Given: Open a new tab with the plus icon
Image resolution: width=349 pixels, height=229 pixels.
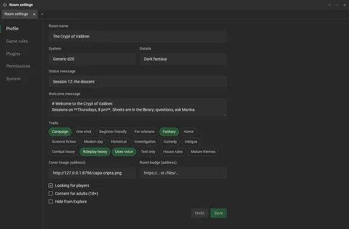Looking at the screenshot, I should [x=42, y=14].
